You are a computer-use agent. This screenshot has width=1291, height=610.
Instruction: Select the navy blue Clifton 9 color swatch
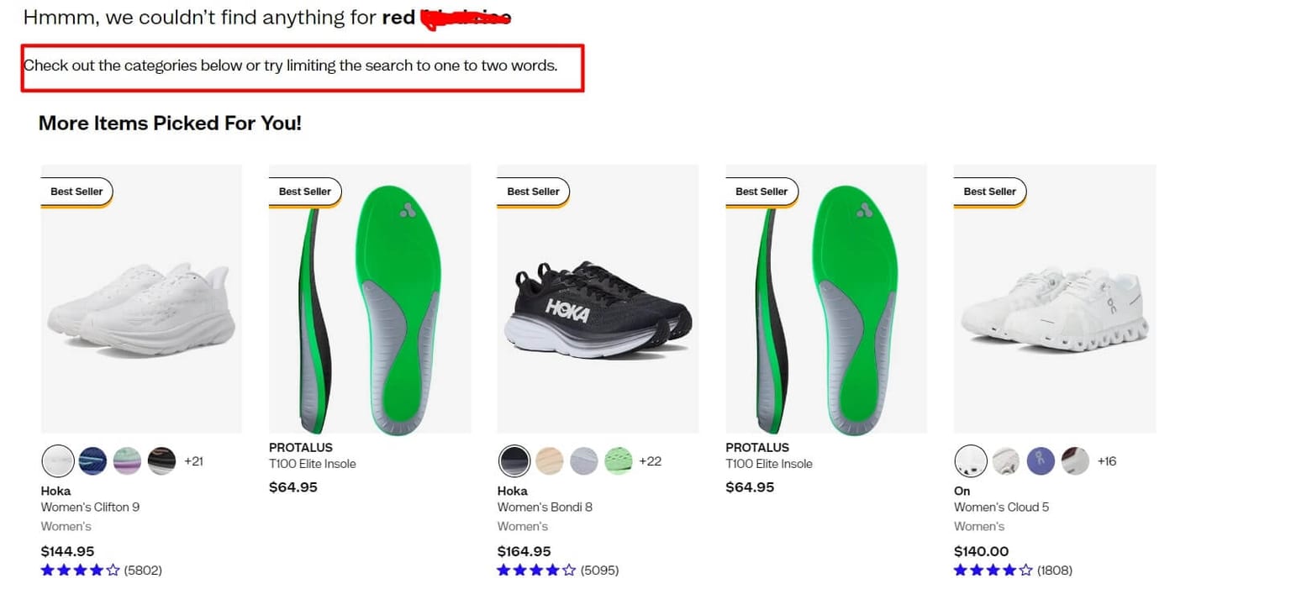(x=92, y=460)
